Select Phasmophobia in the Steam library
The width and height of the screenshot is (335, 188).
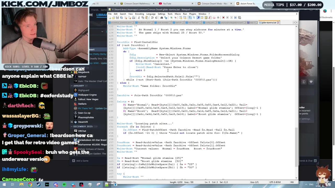pos(86,118)
